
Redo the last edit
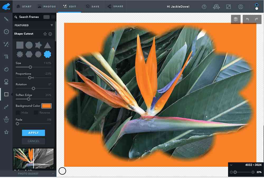coord(257,19)
